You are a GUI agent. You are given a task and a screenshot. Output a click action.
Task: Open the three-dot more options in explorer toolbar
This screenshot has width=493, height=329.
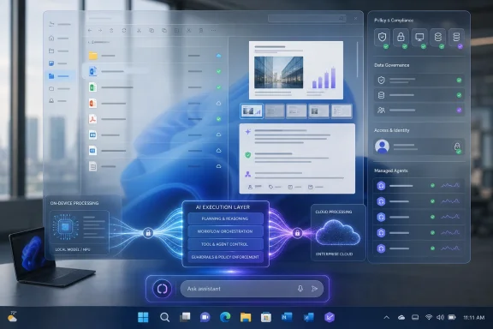pyautogui.click(x=213, y=31)
